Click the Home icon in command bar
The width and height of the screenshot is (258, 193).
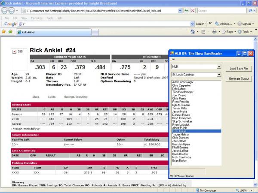192,31
